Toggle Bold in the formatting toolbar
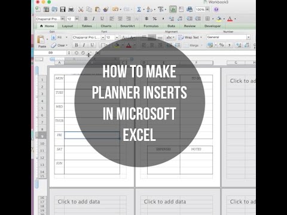Viewport: 287px width, 215px height. pyautogui.click(x=86, y=19)
